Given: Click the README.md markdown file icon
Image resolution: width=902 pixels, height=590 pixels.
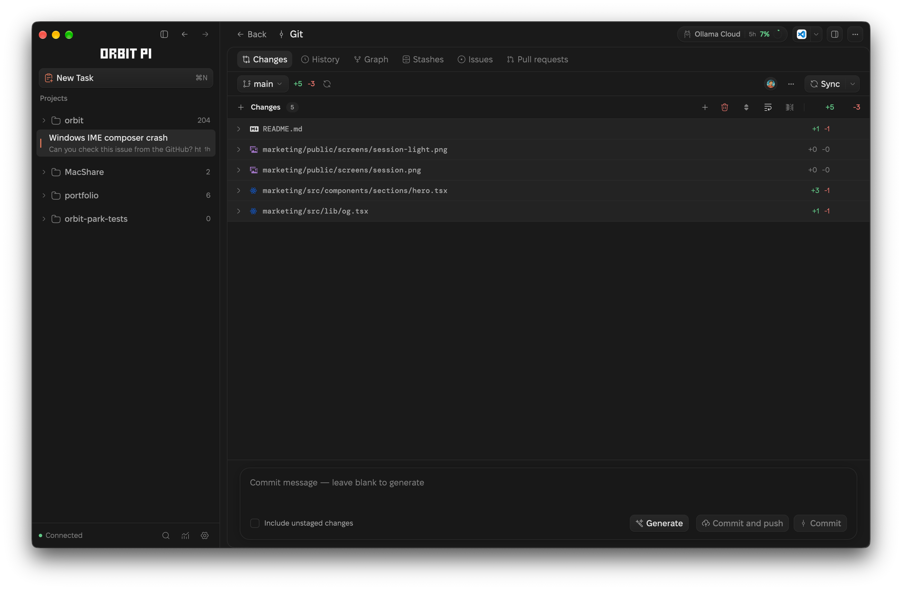Looking at the screenshot, I should click(254, 129).
